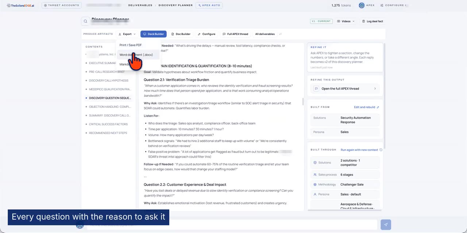This screenshot has height=233, width=467.
Task: Jump to MEDDPICC Qualification section
Action: tap(109, 89)
